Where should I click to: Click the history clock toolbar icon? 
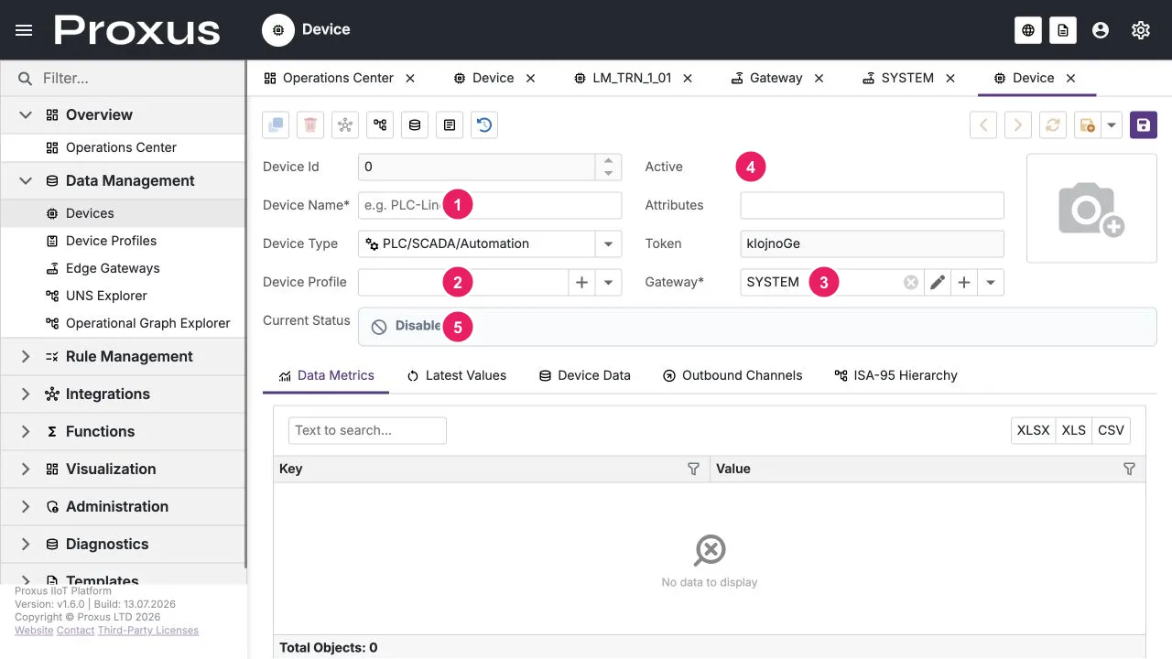tap(484, 125)
